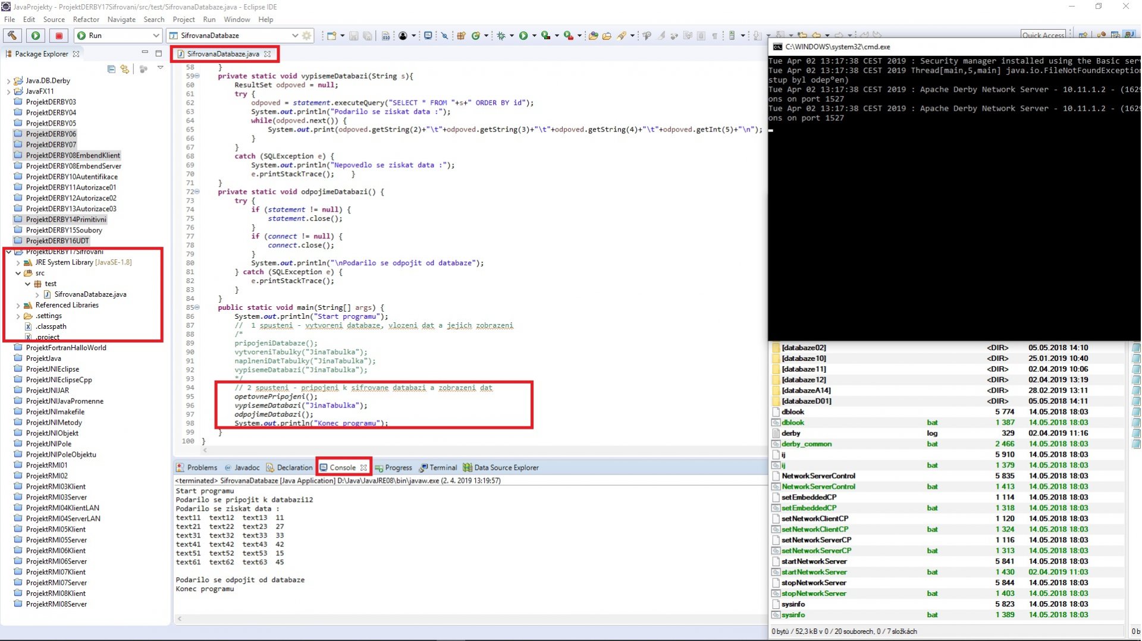
Task: Click Collapse All icon in Package Explorer
Action: click(x=111, y=69)
